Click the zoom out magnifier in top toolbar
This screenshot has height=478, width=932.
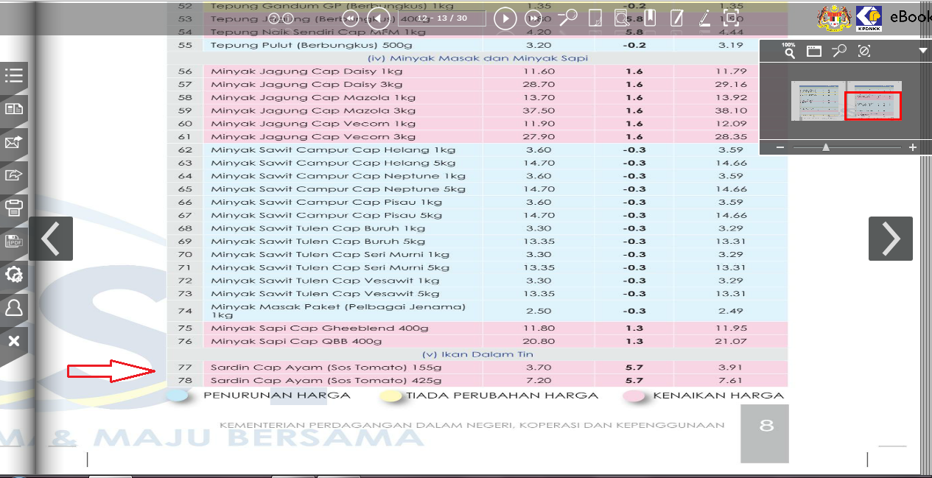567,18
